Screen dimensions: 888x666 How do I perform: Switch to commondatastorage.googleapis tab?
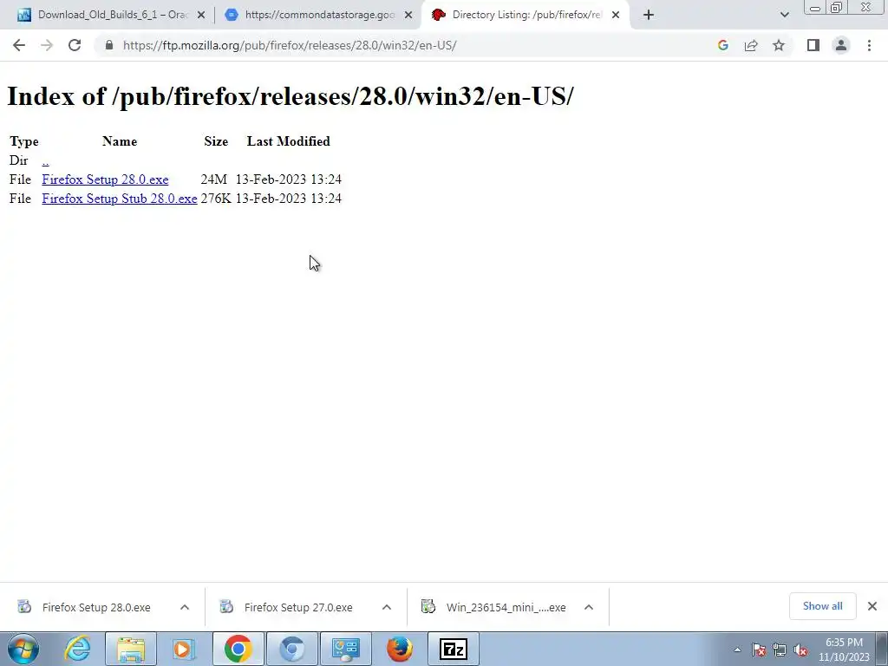[319, 15]
